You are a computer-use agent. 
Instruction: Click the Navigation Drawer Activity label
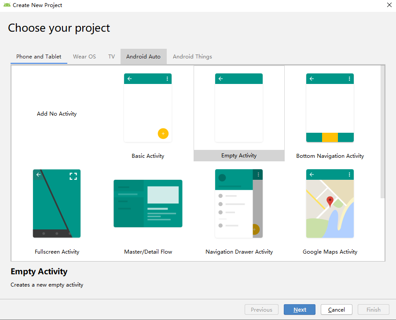coord(239,251)
